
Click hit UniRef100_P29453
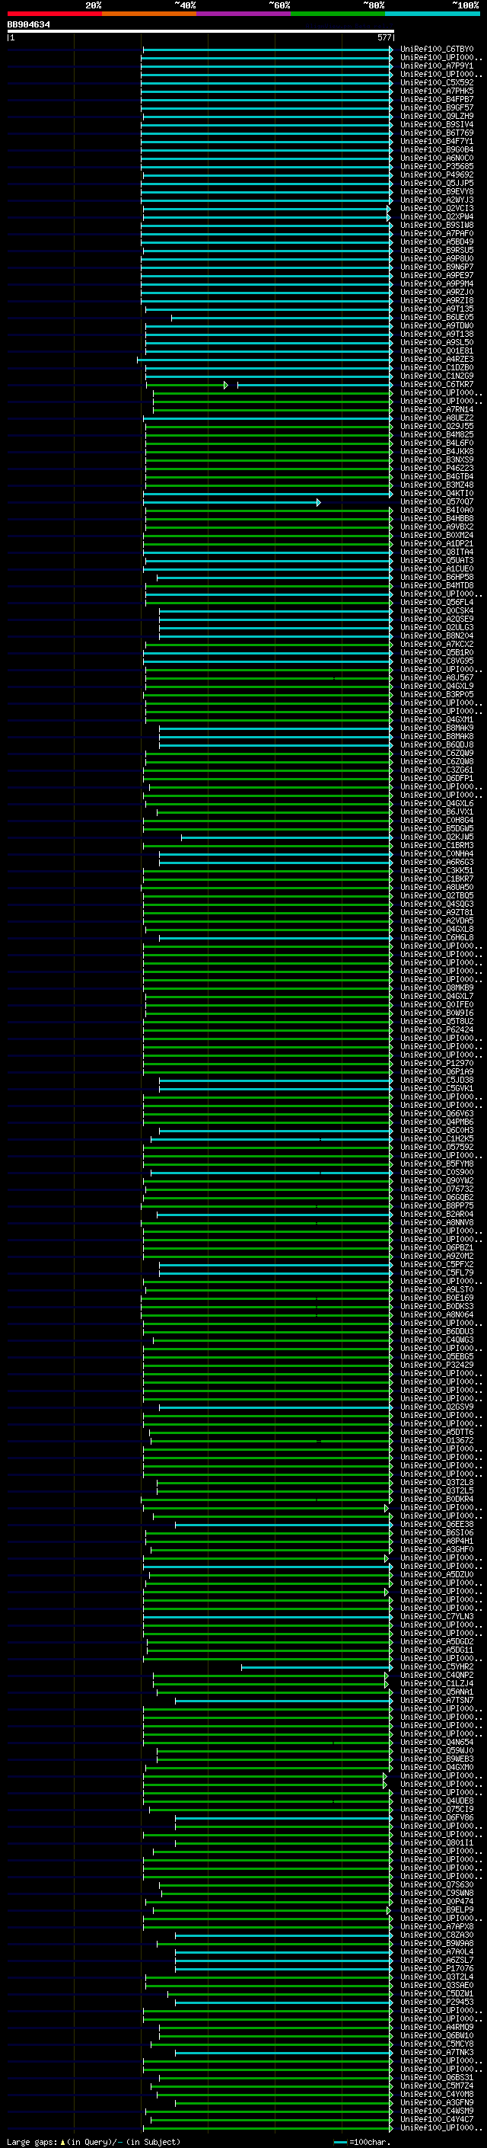pyautogui.click(x=436, y=2001)
